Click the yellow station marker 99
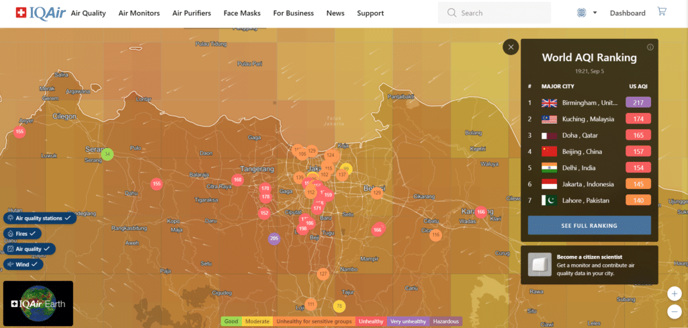The image size is (688, 328). pyautogui.click(x=346, y=169)
